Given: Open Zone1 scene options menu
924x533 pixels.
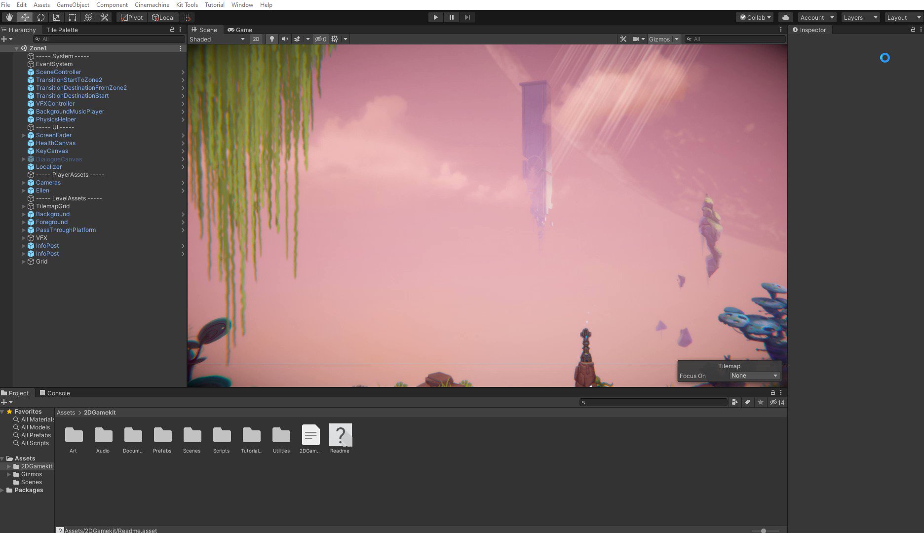Looking at the screenshot, I should click(181, 48).
